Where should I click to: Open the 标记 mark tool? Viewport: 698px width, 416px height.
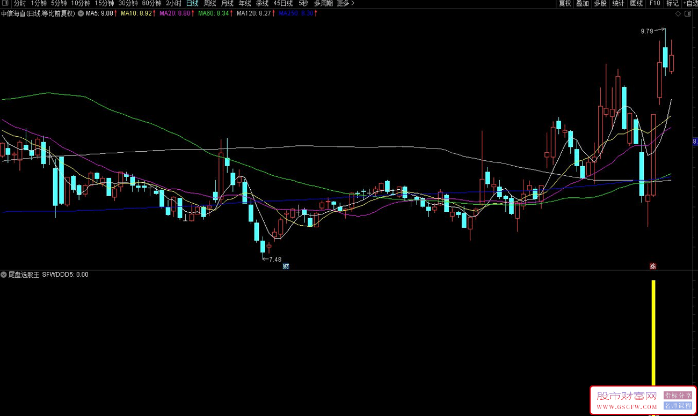coord(672,3)
